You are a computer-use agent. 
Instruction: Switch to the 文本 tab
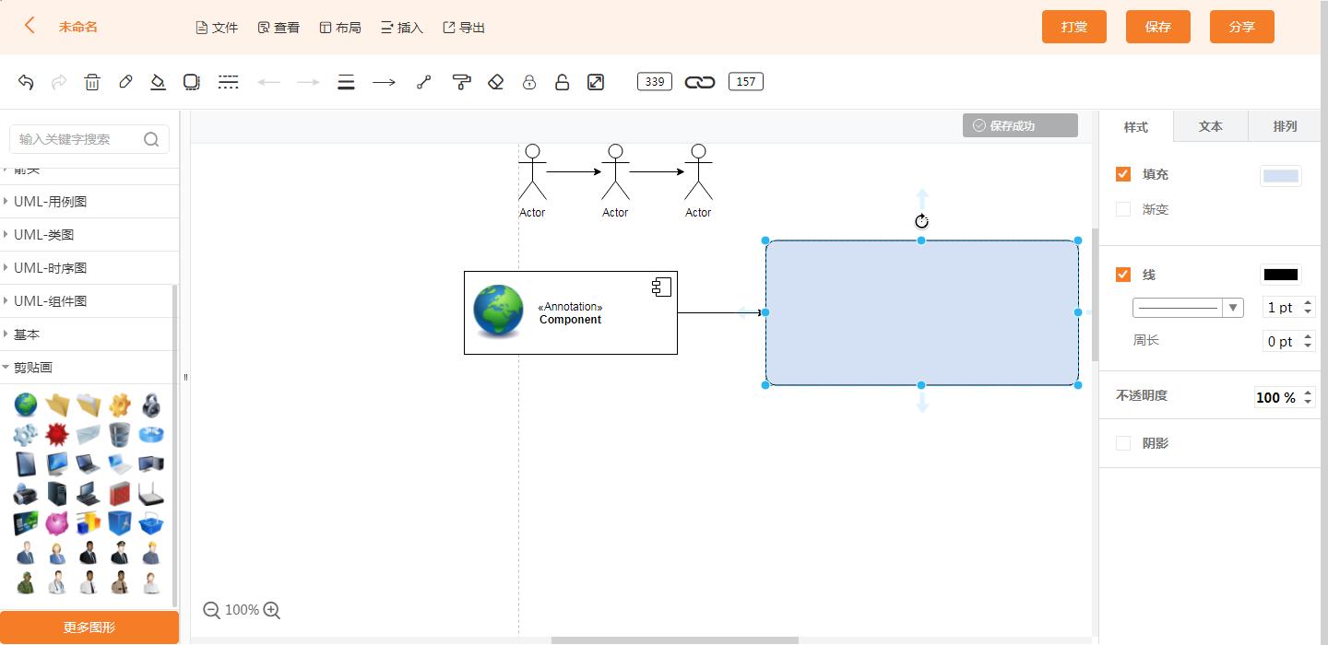pos(1210,126)
